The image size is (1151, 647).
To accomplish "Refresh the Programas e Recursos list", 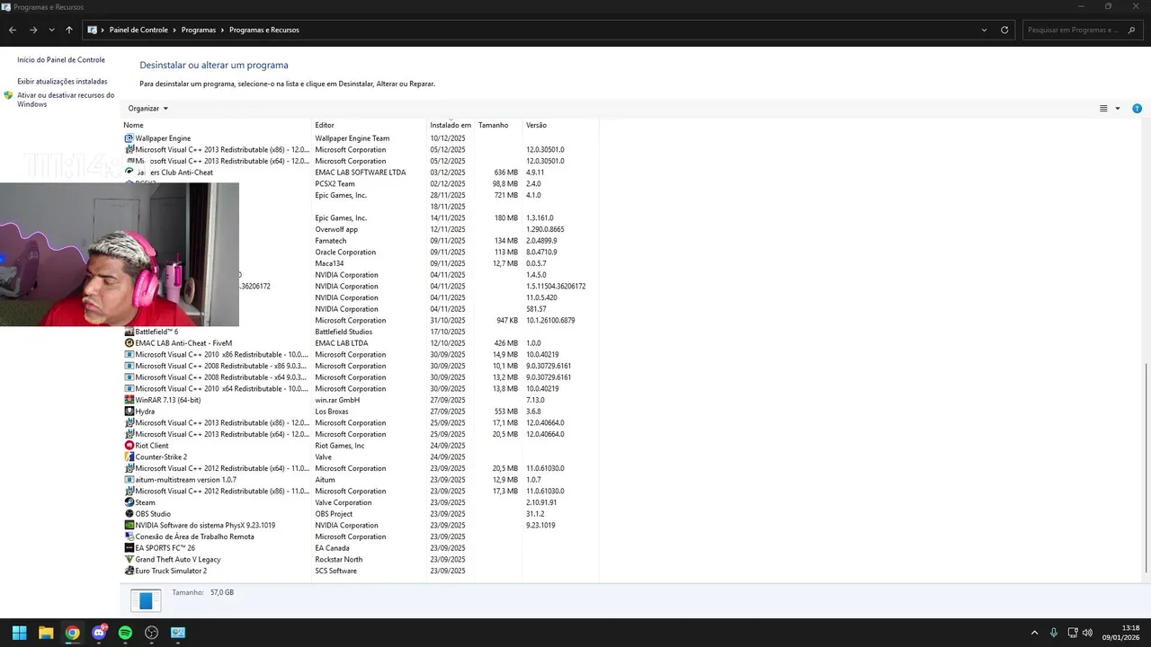I will (x=1004, y=30).
